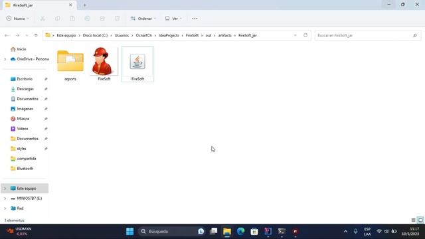Switch to details list view
The width and height of the screenshot is (425, 239).
(x=413, y=220)
